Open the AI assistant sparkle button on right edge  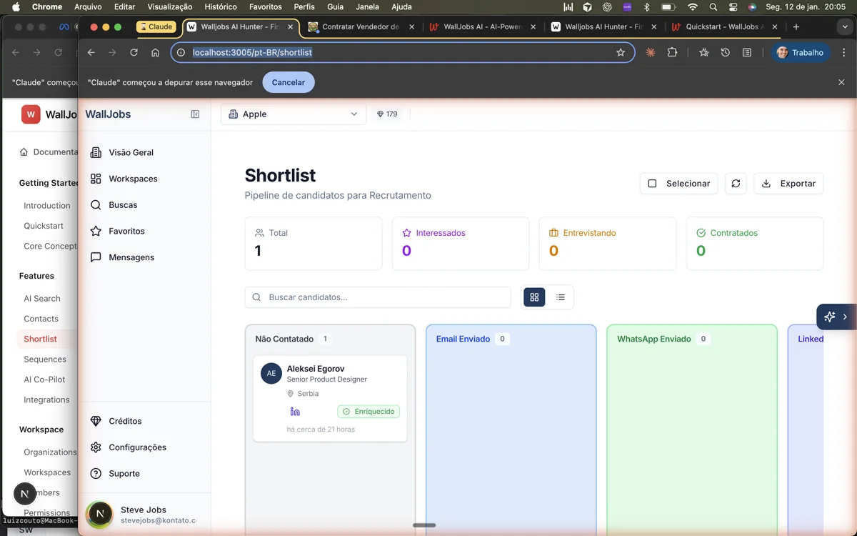click(x=829, y=316)
